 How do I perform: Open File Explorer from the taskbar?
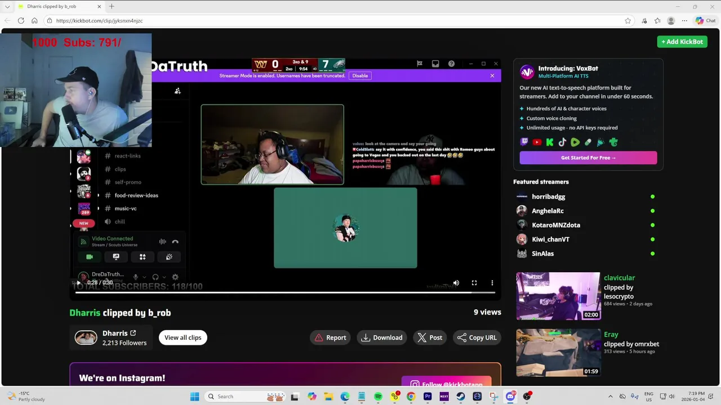click(x=328, y=397)
